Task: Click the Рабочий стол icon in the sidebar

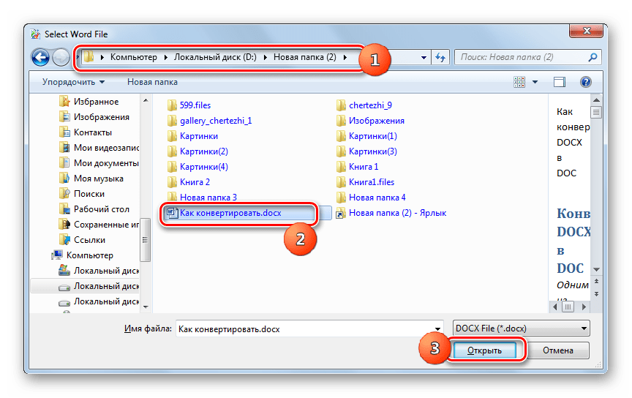Action: [x=64, y=209]
